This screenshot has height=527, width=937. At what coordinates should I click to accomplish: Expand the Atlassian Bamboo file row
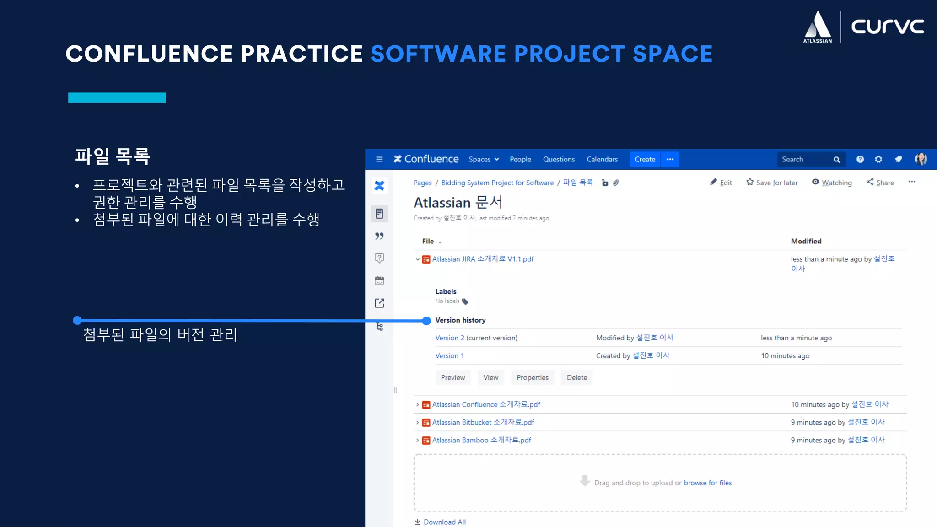pos(417,441)
